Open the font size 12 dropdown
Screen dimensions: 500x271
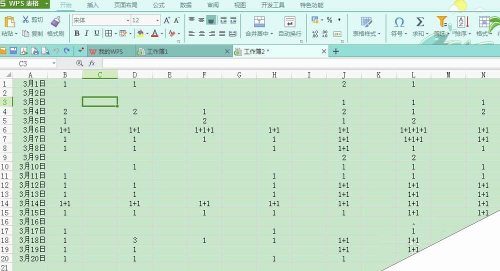tap(157, 20)
